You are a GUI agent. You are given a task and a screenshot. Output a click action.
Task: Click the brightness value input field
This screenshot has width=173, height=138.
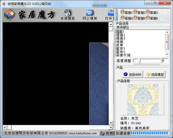pos(165,61)
